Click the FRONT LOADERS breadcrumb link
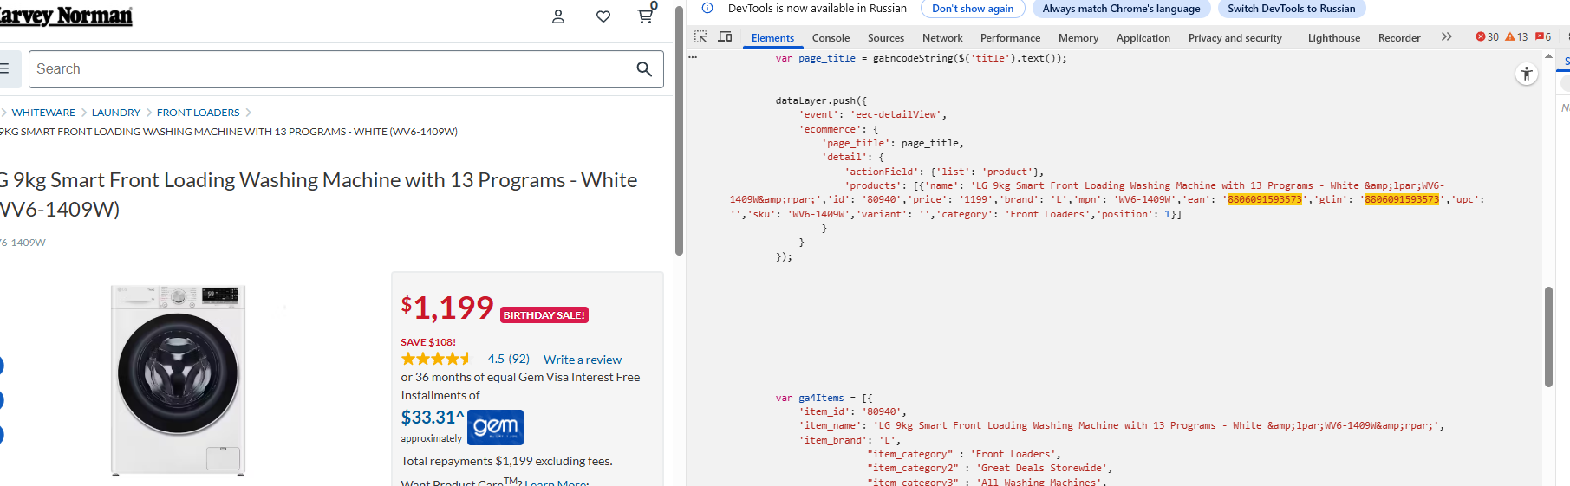 199,113
